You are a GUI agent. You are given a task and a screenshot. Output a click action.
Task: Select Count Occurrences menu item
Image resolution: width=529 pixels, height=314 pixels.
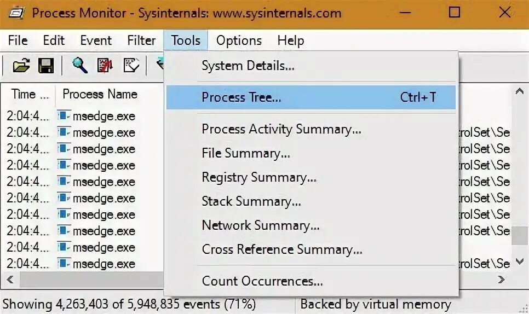click(262, 282)
